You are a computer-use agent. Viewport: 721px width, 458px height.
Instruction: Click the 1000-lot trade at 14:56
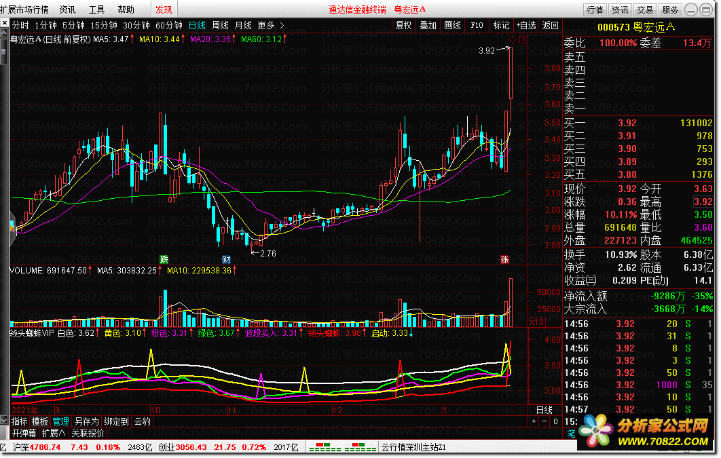(x=638, y=385)
